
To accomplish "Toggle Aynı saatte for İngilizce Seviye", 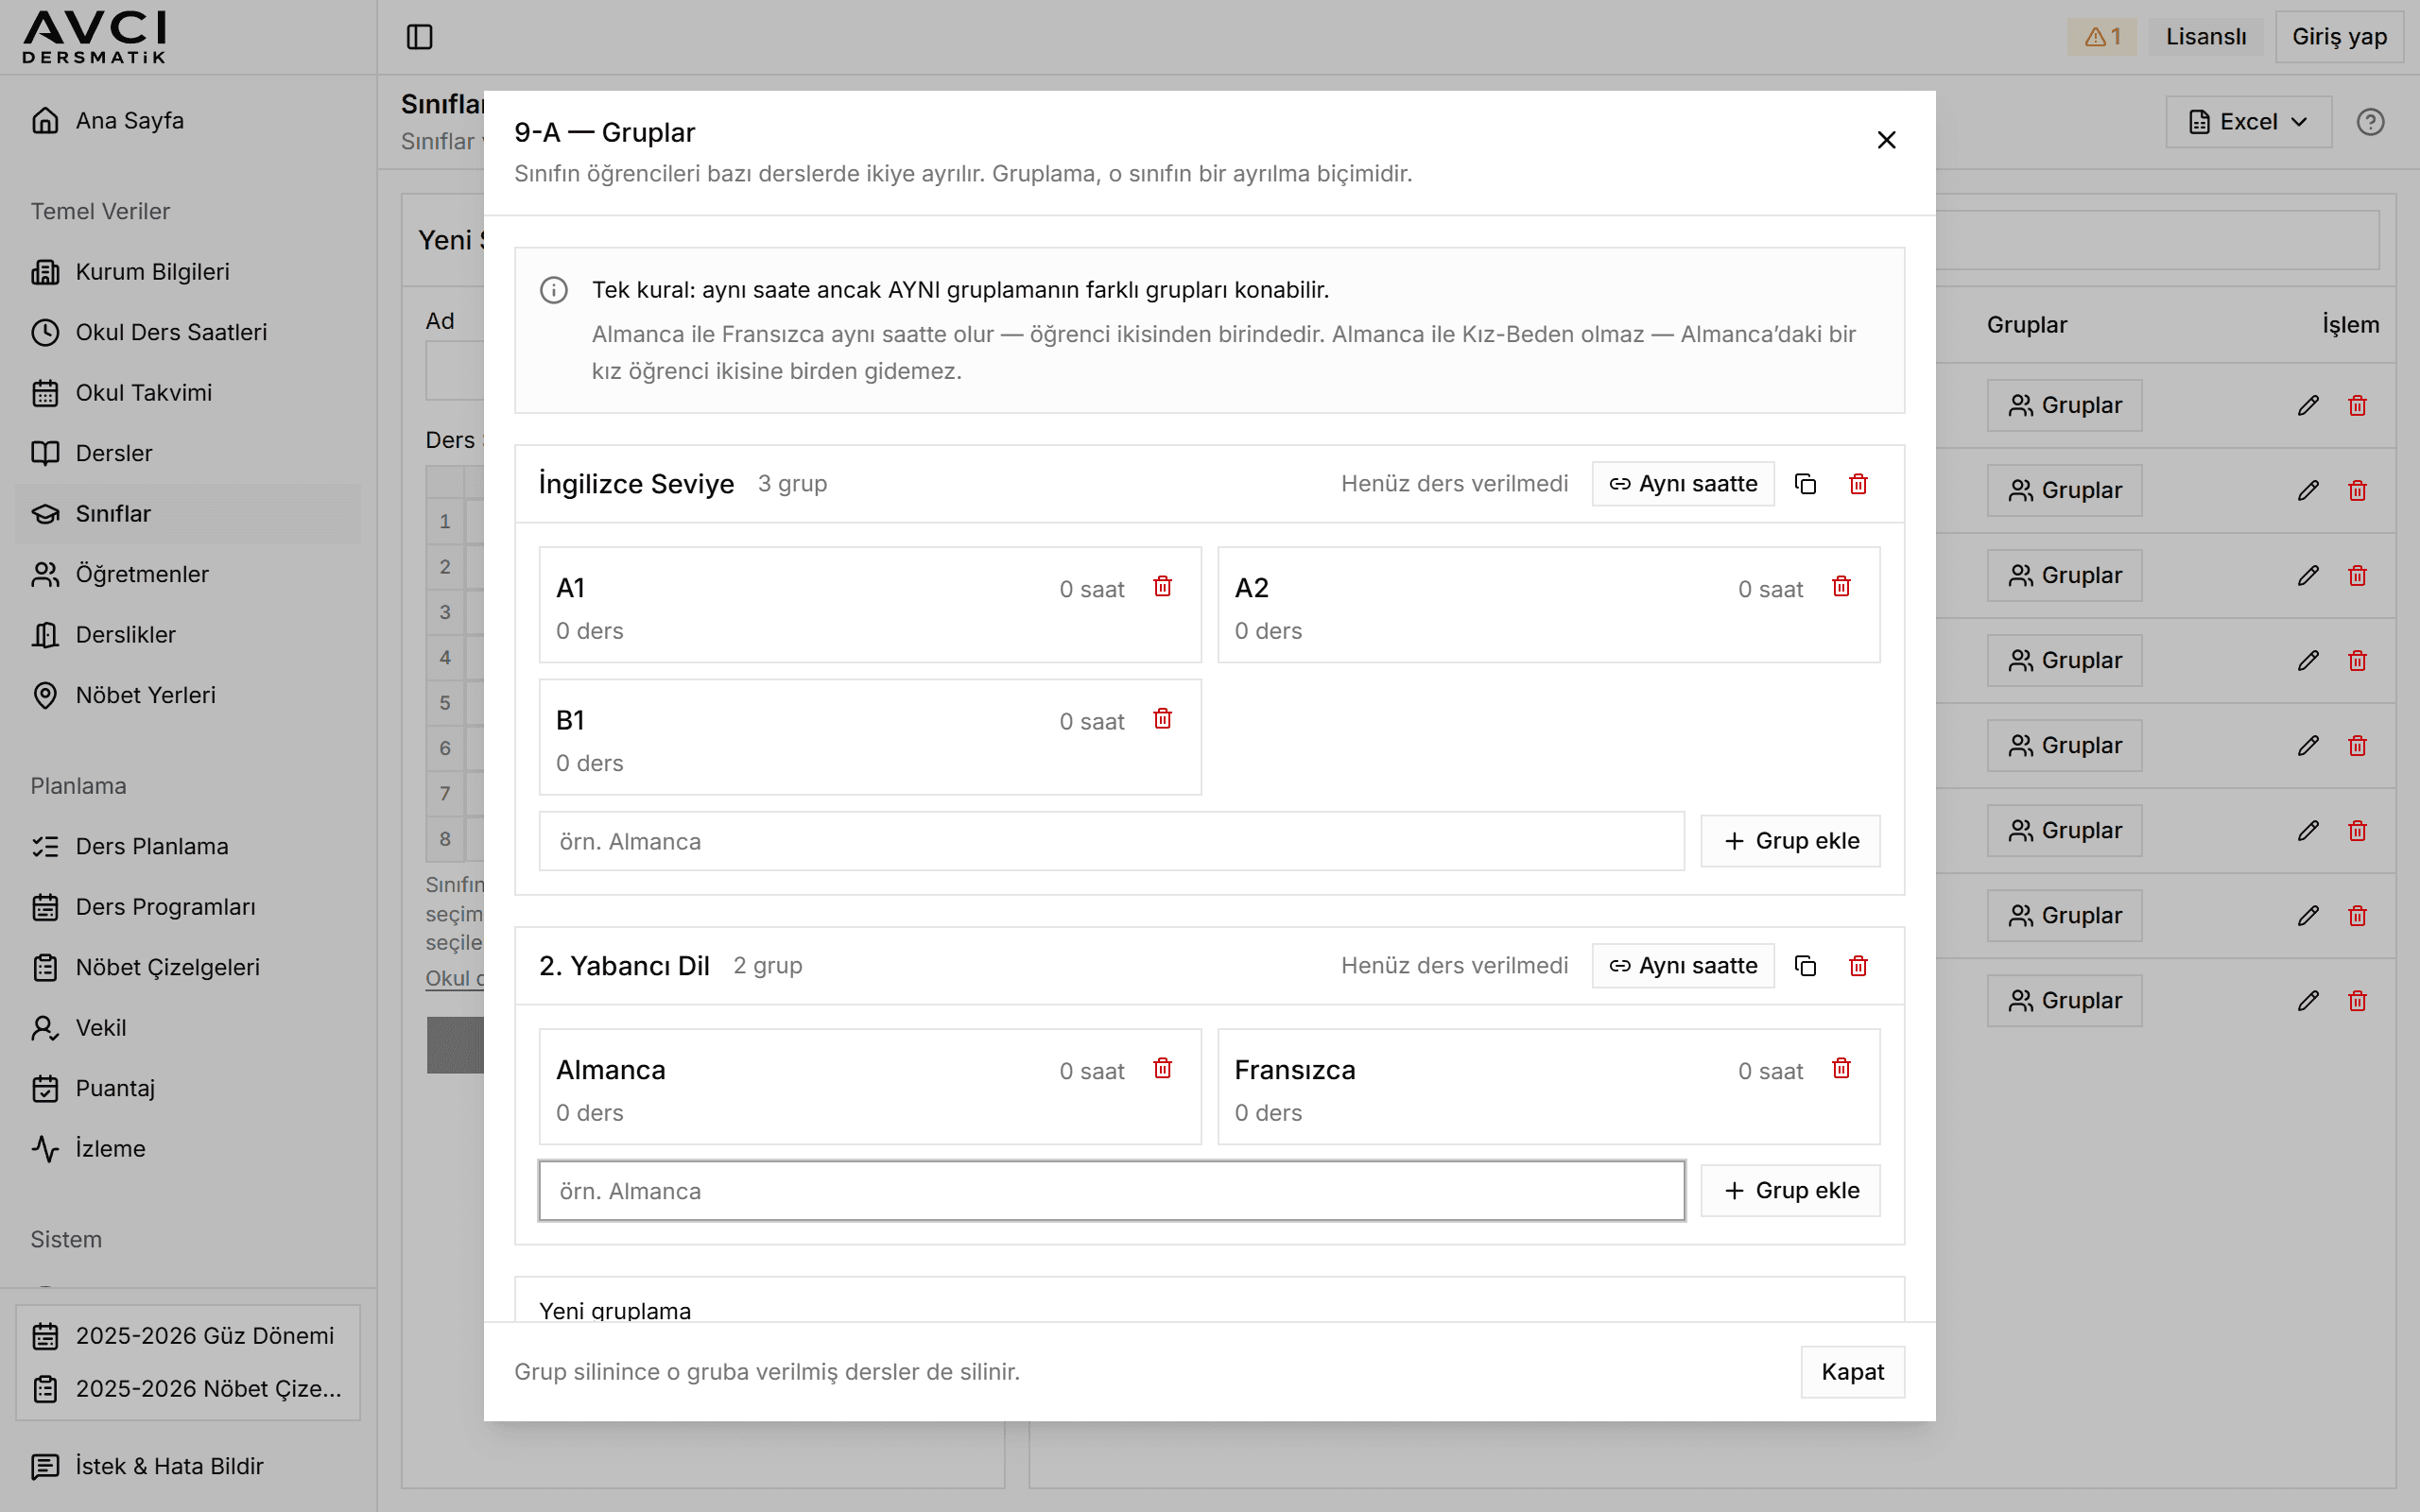I will coord(1683,484).
